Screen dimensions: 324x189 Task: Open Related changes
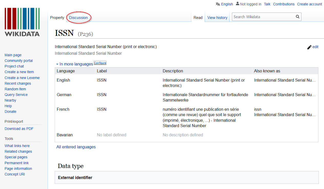[x=18, y=151]
